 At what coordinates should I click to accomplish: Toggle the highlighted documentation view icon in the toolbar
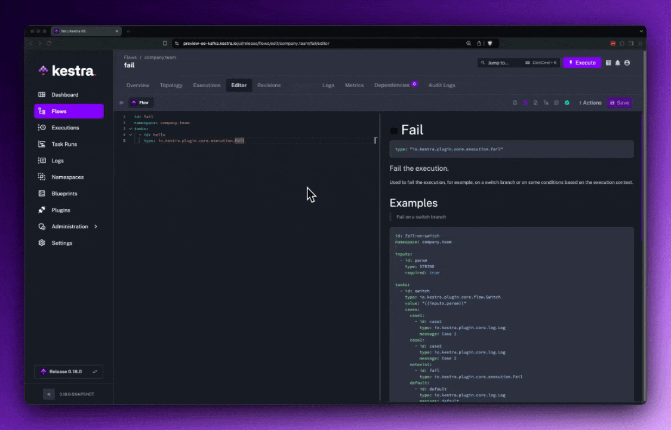pos(525,103)
